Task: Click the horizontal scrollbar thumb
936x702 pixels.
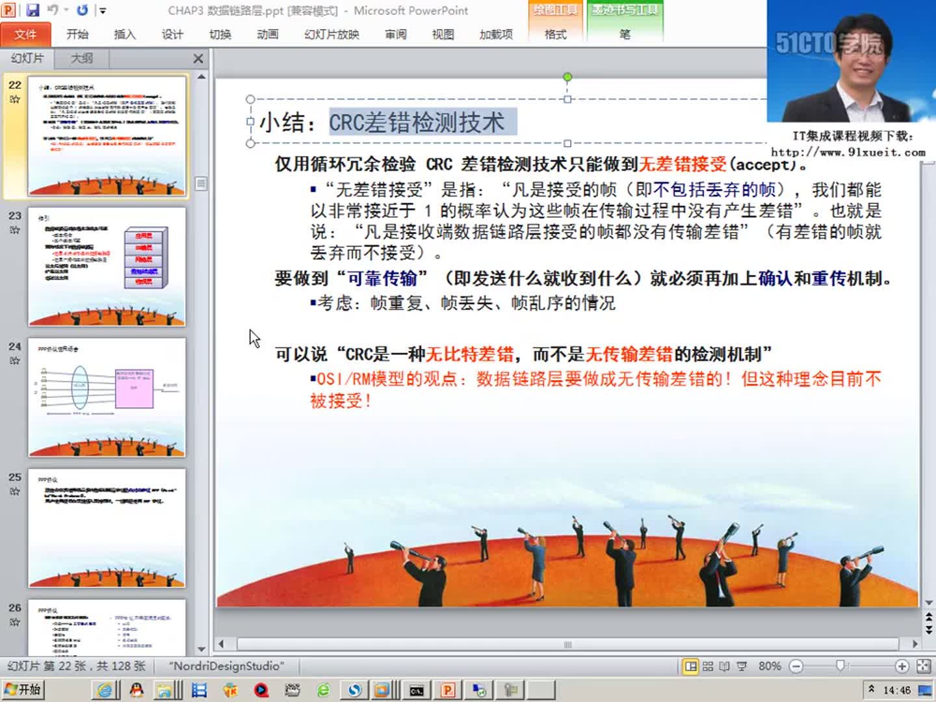Action: pyautogui.click(x=567, y=644)
